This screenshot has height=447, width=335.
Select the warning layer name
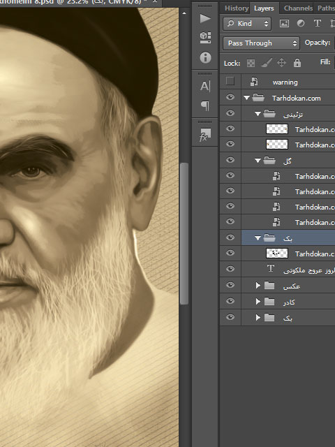click(285, 82)
